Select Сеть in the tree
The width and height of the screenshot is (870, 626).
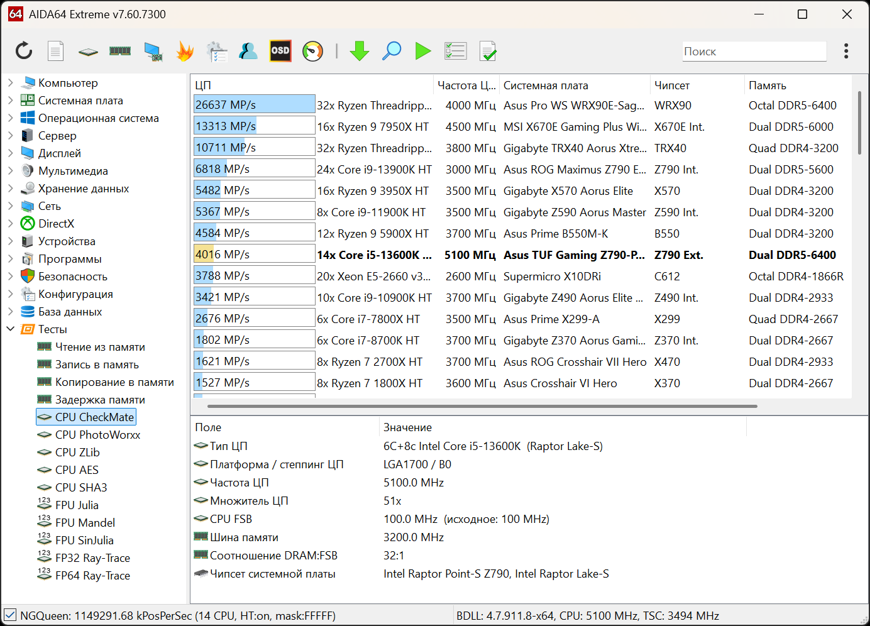(x=50, y=206)
